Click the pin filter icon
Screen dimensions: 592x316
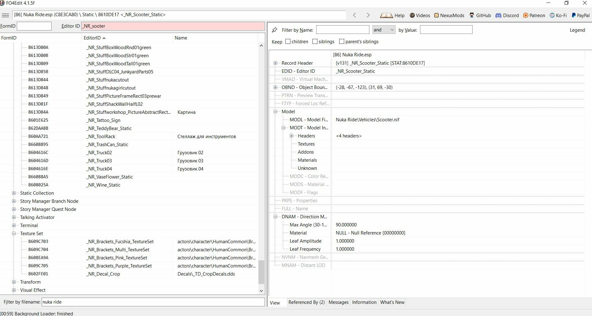[275, 30]
